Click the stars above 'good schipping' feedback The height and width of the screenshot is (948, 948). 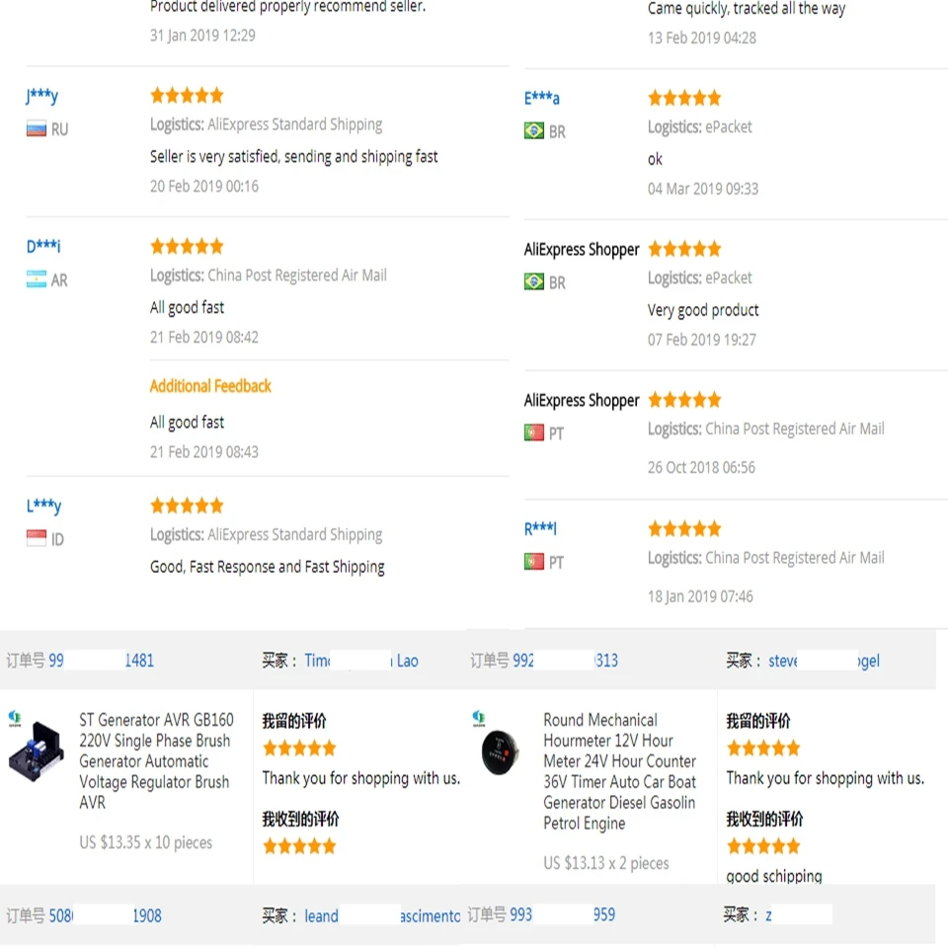pyautogui.click(x=763, y=846)
